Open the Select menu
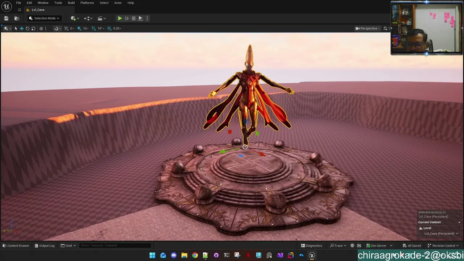 point(104,3)
